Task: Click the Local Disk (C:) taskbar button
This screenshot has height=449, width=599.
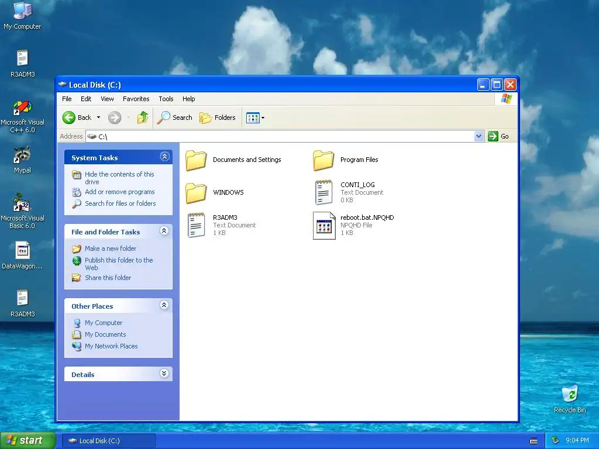Action: [108, 441]
